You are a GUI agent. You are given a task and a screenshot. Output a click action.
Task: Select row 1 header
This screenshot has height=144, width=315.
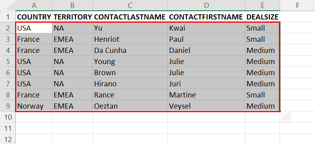click(x=8, y=17)
